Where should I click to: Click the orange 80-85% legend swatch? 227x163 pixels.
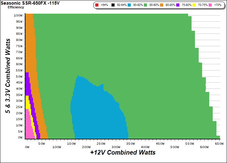click(162, 5)
